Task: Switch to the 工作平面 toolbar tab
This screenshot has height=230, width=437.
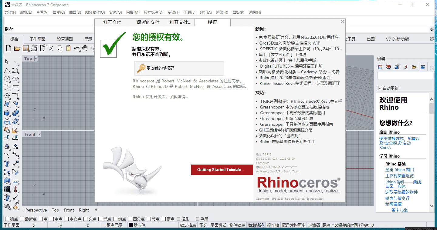Action: [x=37, y=39]
